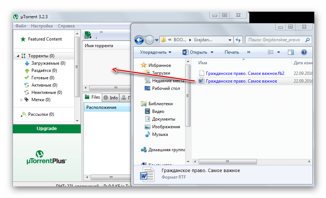Click the large Word document icon in details pane
Screen dimensions: 326x198
coord(147,175)
